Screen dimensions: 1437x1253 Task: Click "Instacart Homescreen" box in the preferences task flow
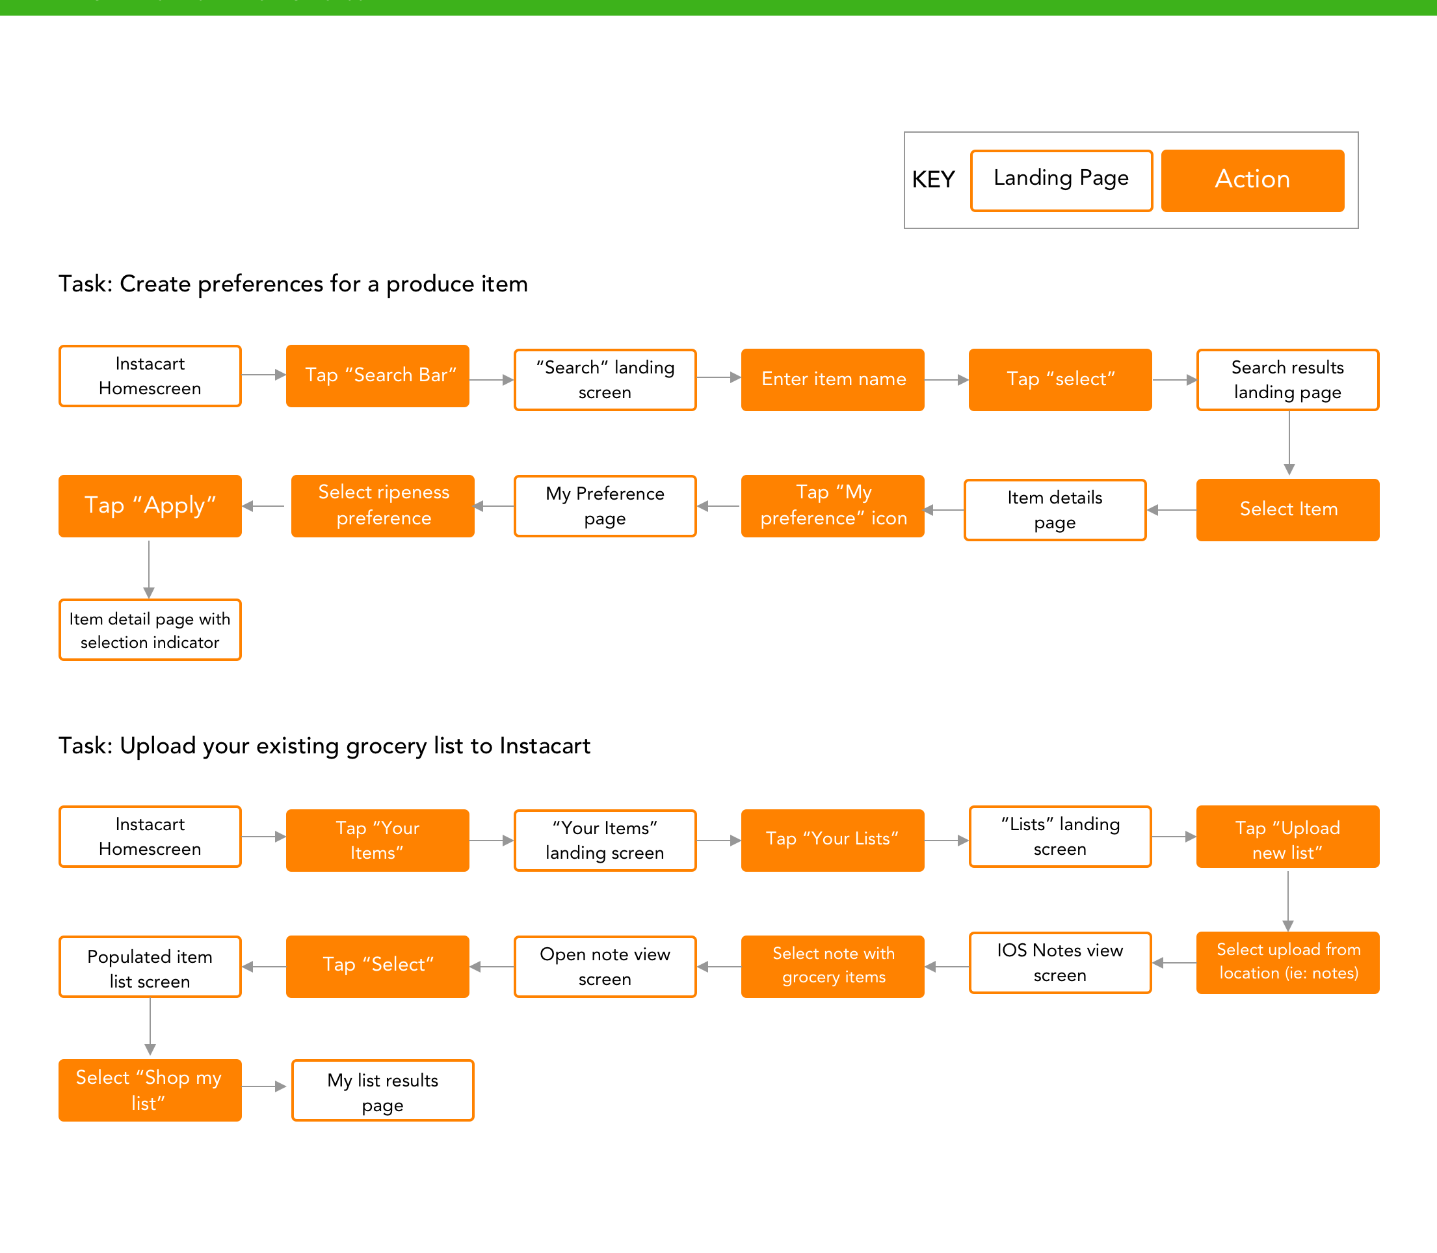click(x=150, y=376)
